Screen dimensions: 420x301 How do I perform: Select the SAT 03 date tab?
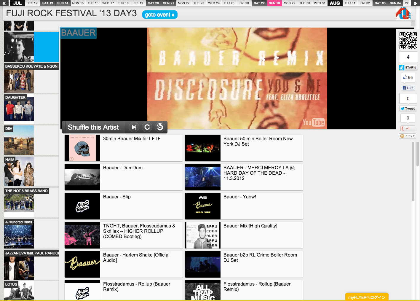[x=380, y=3]
